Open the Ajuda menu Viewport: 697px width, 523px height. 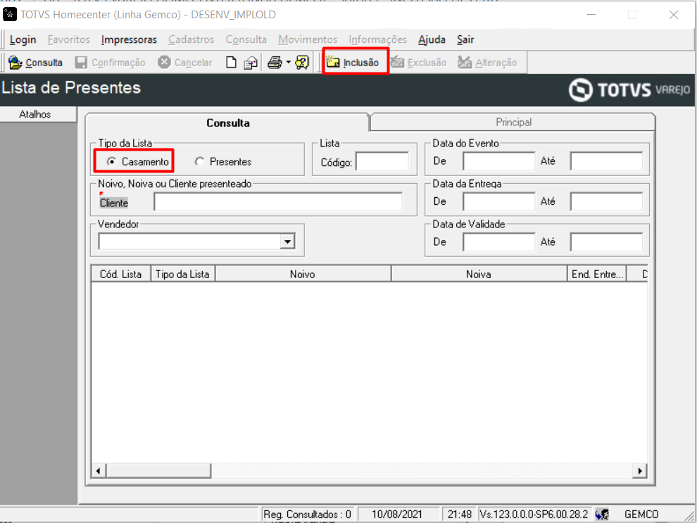click(432, 39)
